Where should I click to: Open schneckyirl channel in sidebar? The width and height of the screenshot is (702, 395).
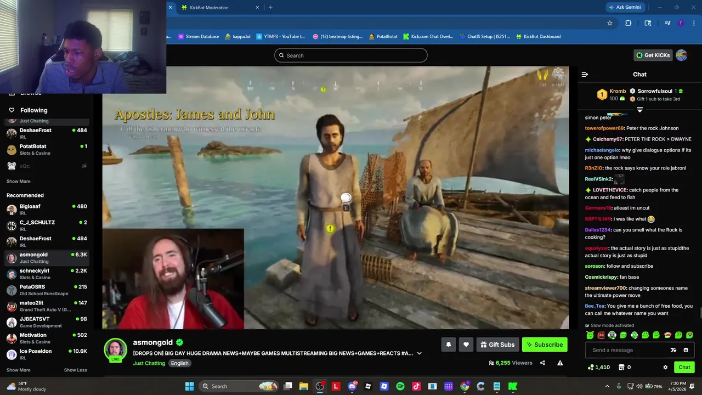(x=47, y=274)
